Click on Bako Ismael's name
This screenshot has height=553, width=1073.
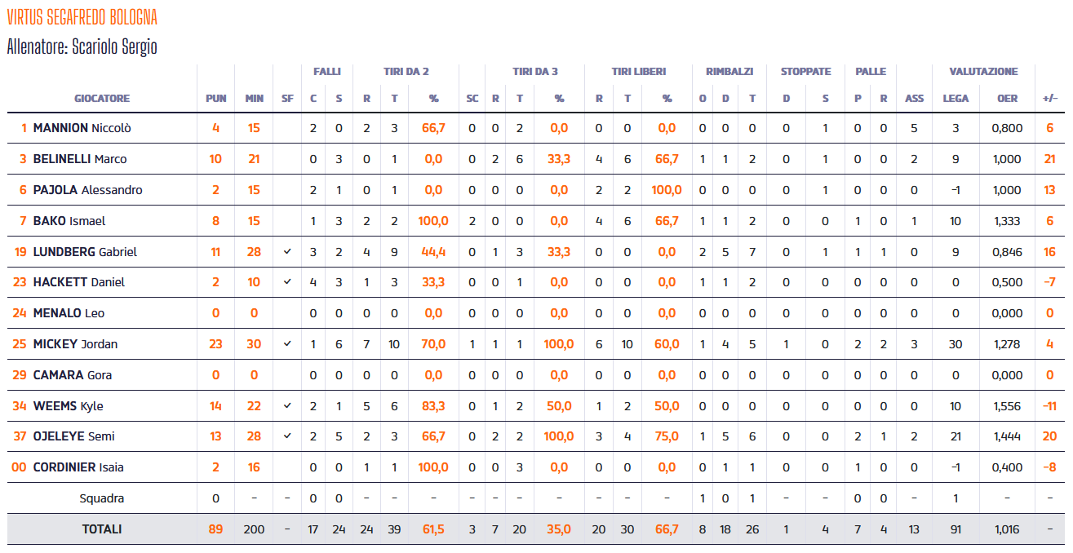coord(69,221)
